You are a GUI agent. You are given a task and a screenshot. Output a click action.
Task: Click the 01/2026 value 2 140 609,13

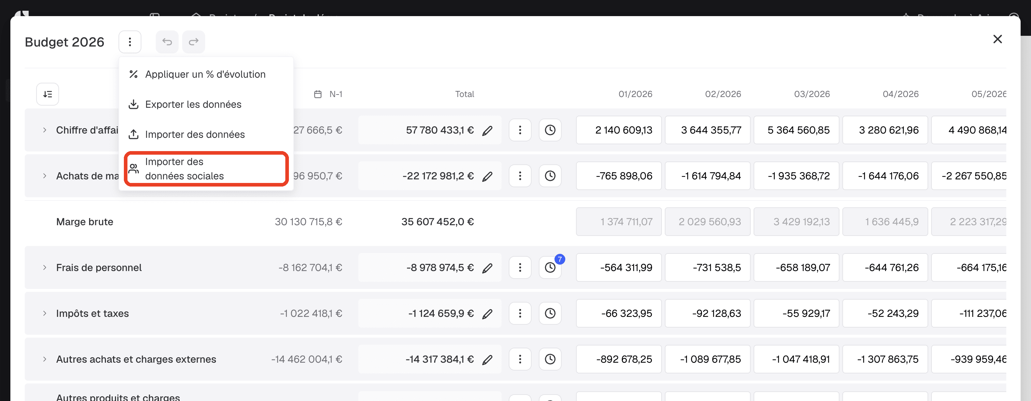[x=618, y=130]
